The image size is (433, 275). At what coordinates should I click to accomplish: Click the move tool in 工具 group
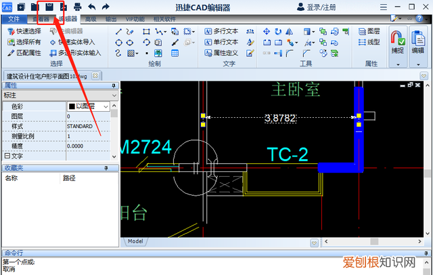point(266,31)
